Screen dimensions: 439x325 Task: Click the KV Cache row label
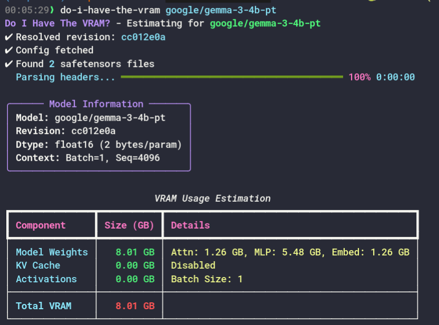38,265
